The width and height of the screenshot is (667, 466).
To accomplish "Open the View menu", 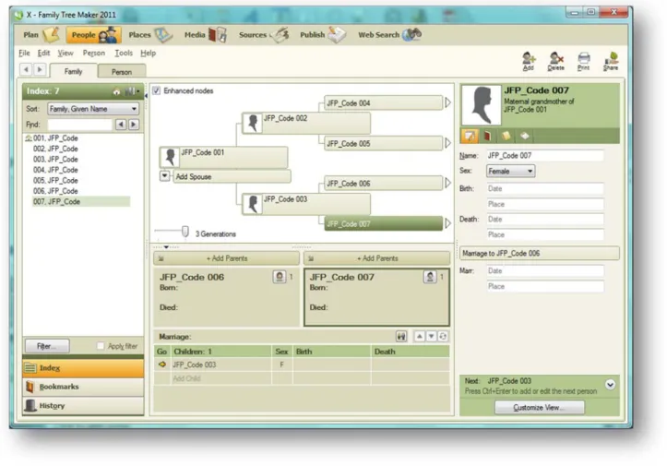I will tap(66, 54).
